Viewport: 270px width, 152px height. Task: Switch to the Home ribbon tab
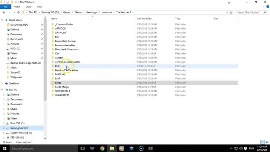click(17, 7)
